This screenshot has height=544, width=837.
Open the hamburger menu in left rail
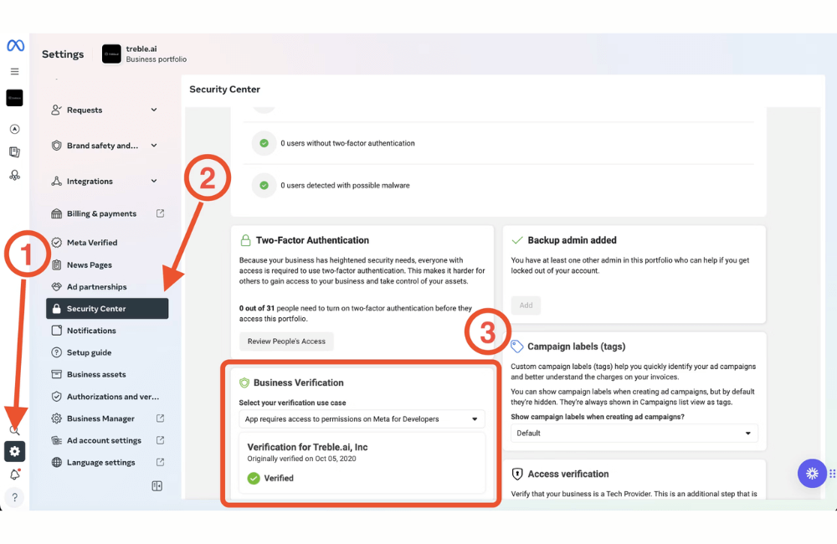pos(14,72)
